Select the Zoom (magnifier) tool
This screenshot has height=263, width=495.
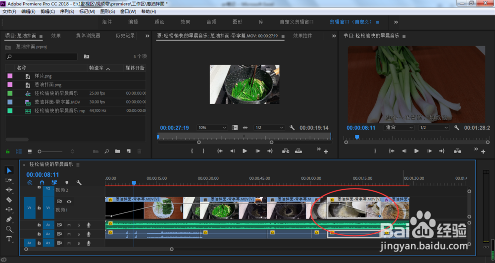(9, 229)
